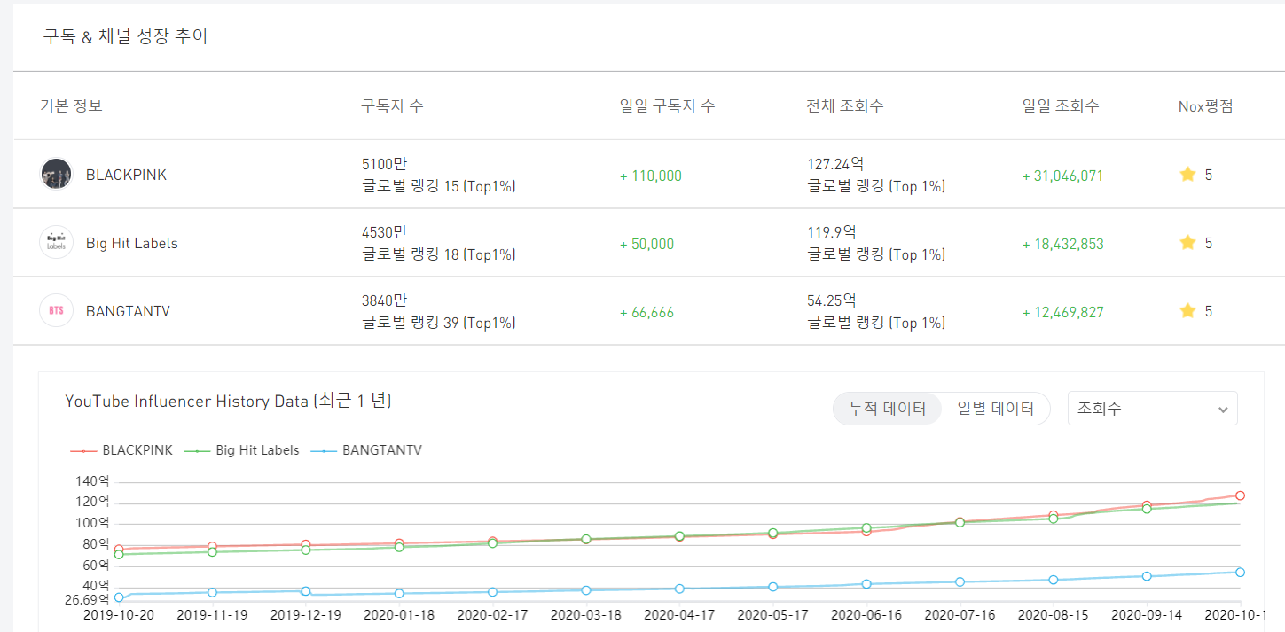Open the 조회수 metric dropdown
The height and width of the screenshot is (632, 1285).
pos(1153,409)
